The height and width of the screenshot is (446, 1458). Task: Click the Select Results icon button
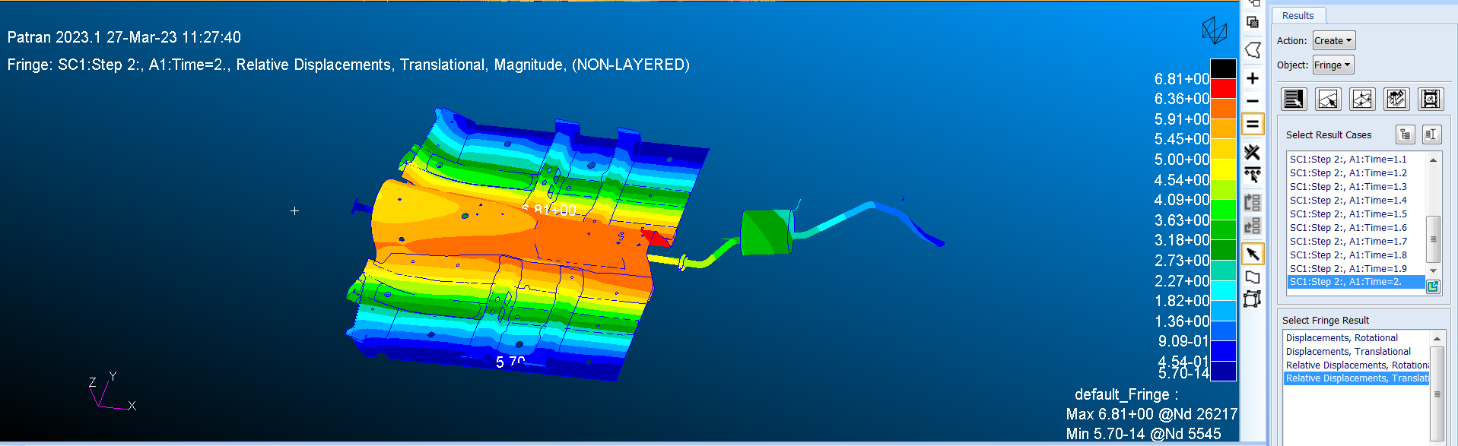[1293, 99]
